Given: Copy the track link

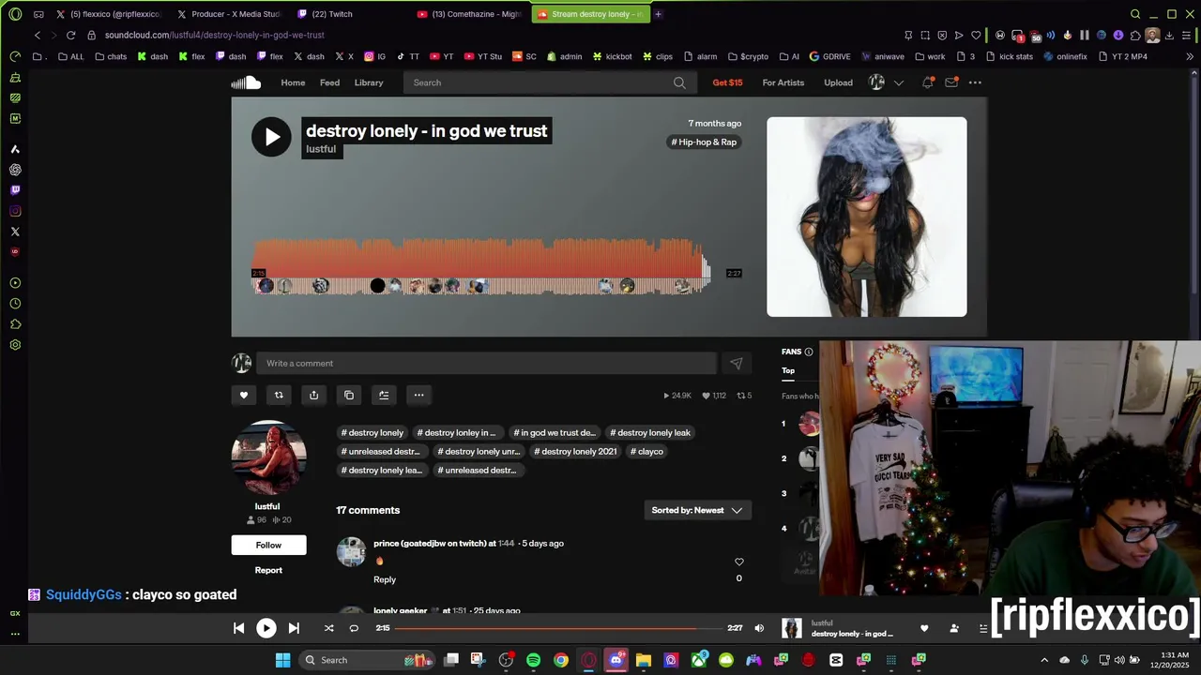Looking at the screenshot, I should click(349, 395).
